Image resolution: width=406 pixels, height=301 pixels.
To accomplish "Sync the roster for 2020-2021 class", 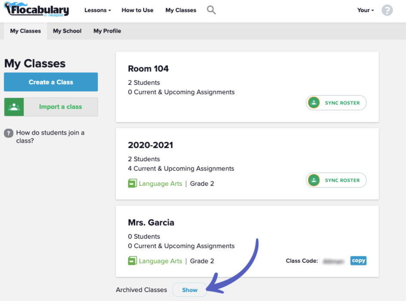I will [336, 180].
